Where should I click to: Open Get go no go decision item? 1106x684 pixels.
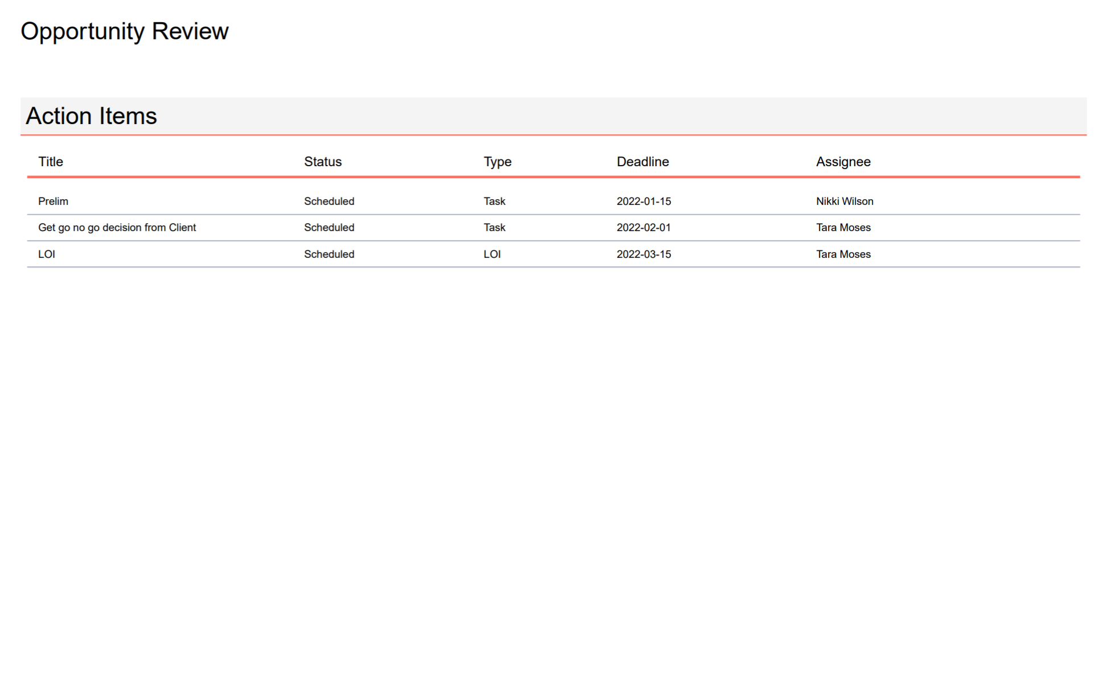[117, 228]
